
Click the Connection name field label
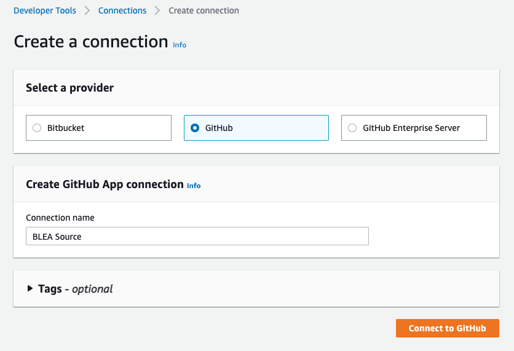60,218
